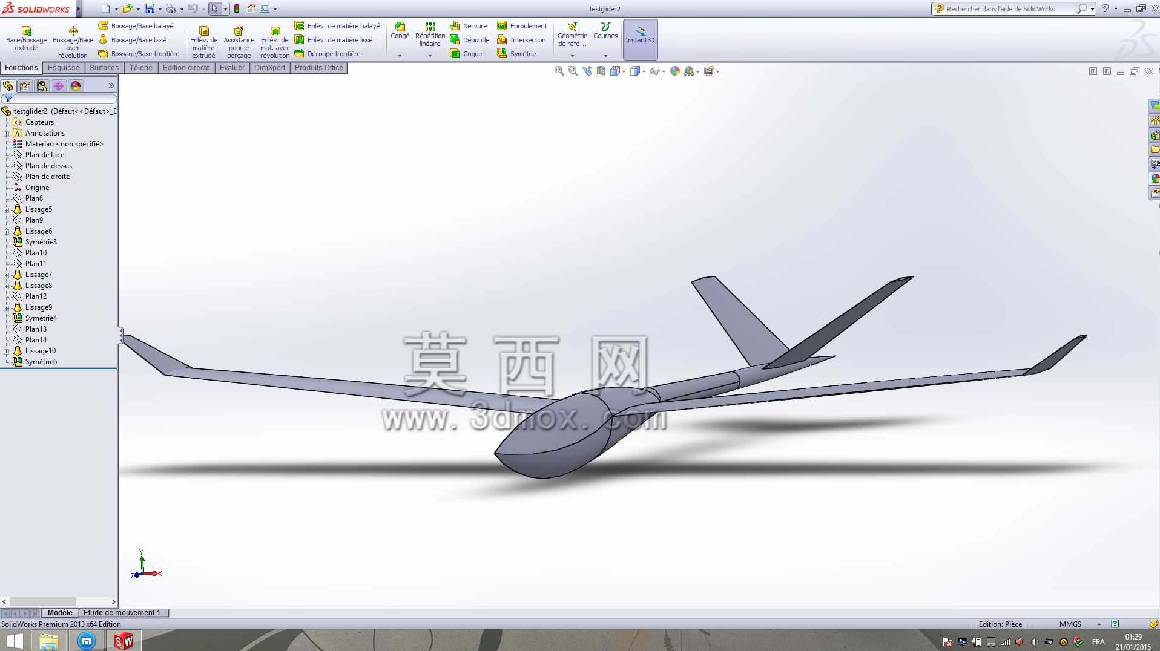Select the Découpe frontière tool
Screen dimensions: 1160x651
[328, 54]
